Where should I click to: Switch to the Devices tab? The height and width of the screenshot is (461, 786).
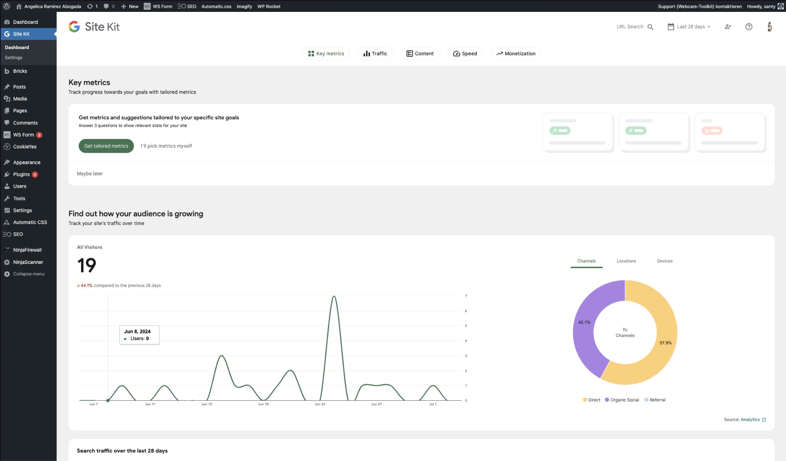coord(664,261)
